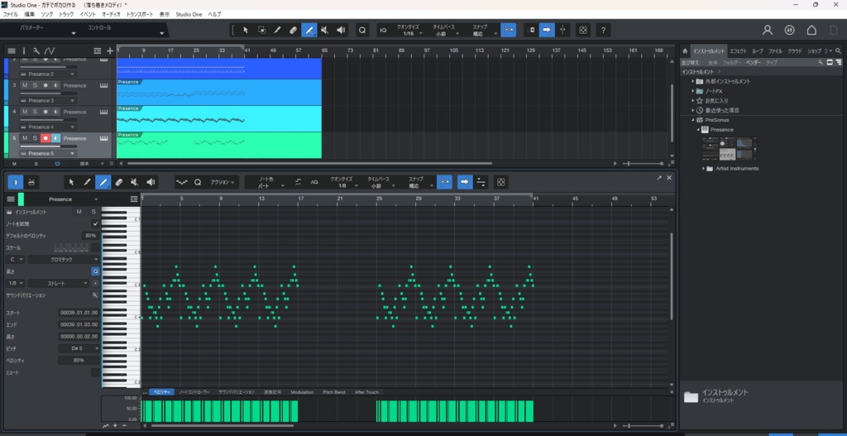Open the user account icon
This screenshot has width=847, height=436.
[767, 31]
